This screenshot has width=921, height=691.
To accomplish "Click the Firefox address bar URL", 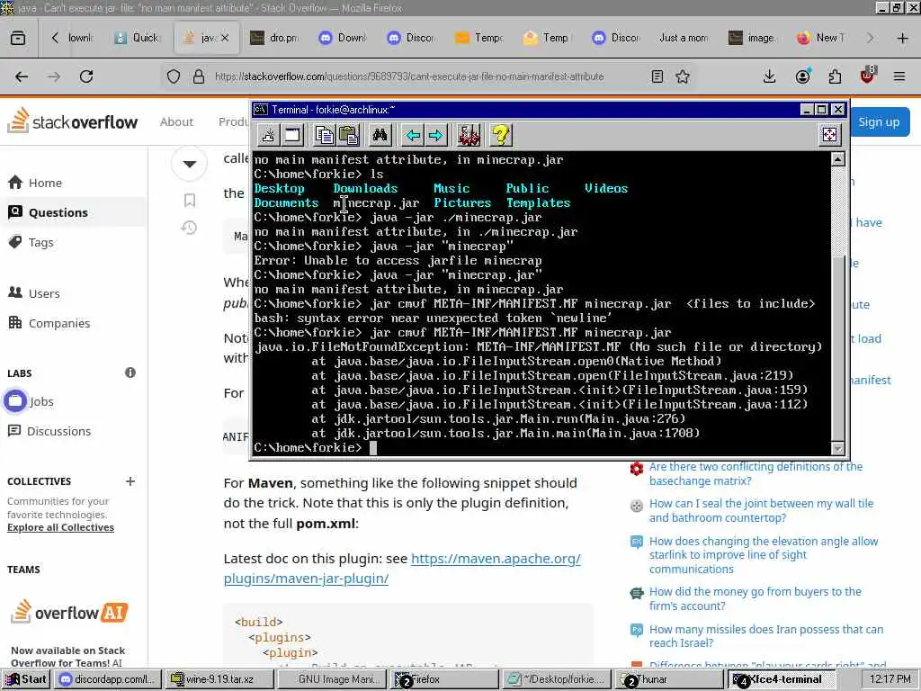I will click(x=409, y=76).
